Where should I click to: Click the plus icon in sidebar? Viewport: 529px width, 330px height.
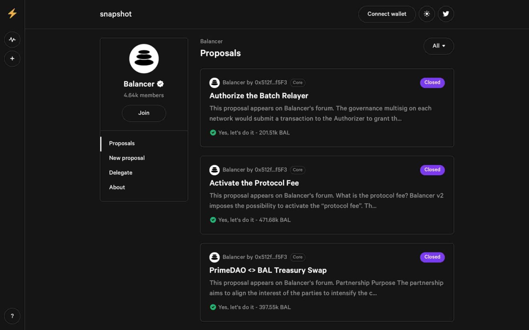(x=12, y=59)
